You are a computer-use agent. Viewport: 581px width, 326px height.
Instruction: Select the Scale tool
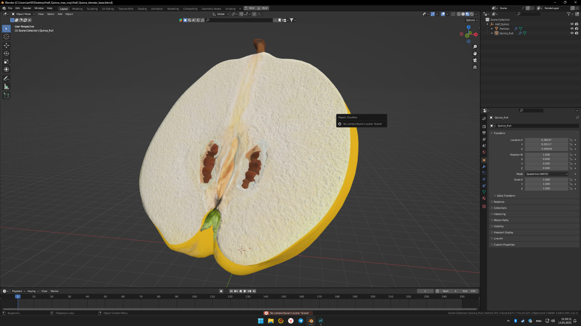point(6,62)
